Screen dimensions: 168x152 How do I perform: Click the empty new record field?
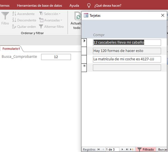(x=127, y=67)
